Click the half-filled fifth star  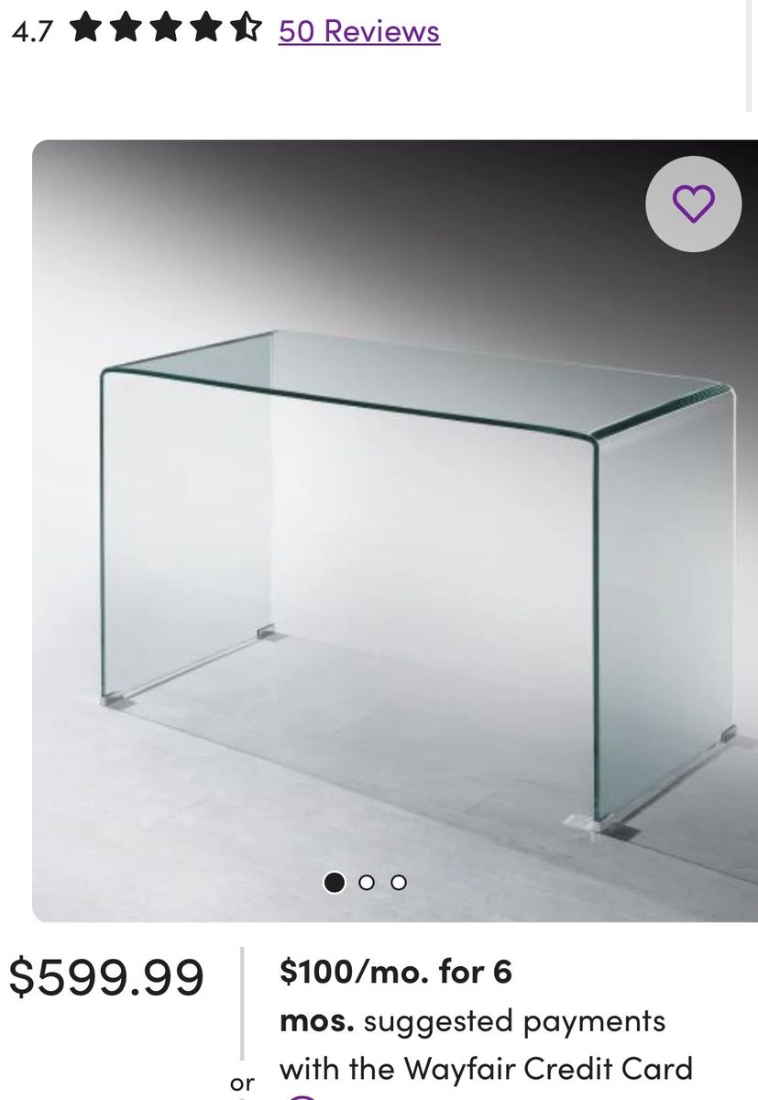243,29
